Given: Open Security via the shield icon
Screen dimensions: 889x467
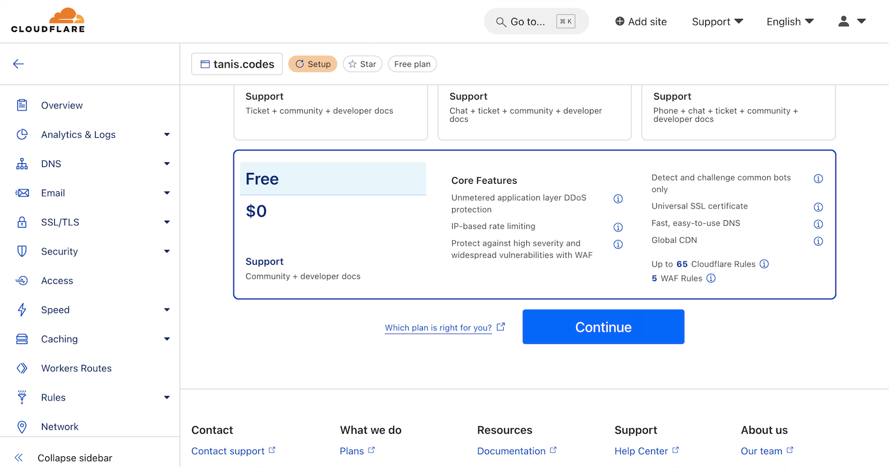Looking at the screenshot, I should click(21, 251).
